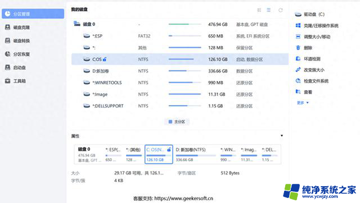Click the 磁盘 0 tree row
The width and height of the screenshot is (360, 203).
pyautogui.click(x=180, y=24)
